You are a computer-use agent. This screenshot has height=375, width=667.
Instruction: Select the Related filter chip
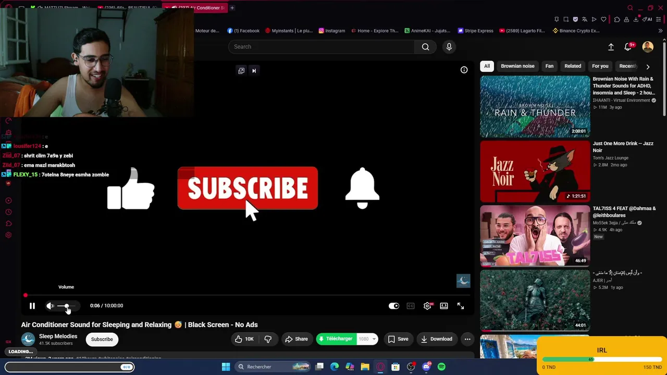pyautogui.click(x=573, y=66)
